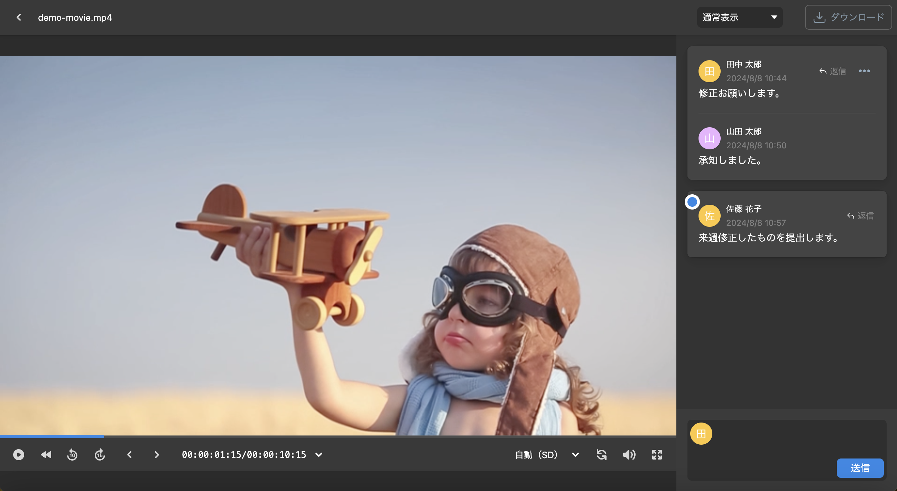
Task: Click the rewind double-arrow icon
Action: click(46, 454)
